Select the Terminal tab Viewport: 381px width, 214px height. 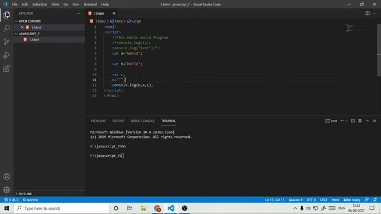click(x=168, y=121)
